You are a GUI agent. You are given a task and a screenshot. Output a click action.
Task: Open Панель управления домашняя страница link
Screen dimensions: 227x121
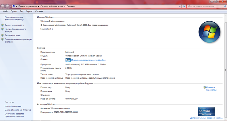click(14, 18)
